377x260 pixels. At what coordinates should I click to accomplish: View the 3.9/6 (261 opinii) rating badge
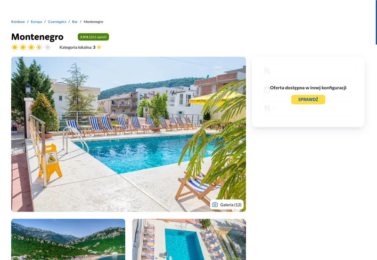click(93, 37)
